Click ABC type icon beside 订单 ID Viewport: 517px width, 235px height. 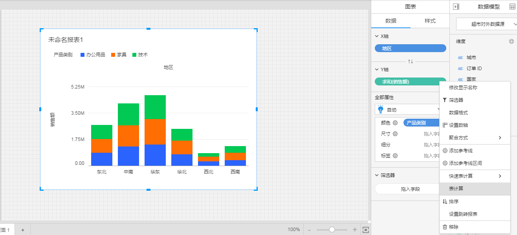(460, 69)
